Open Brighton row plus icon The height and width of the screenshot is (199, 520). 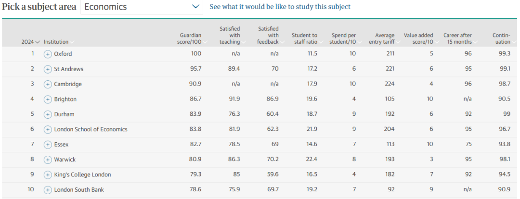click(48, 99)
